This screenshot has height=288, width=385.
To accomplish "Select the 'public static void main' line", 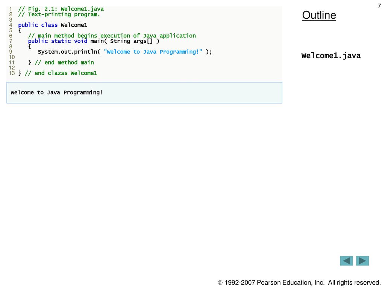I will tap(94, 41).
